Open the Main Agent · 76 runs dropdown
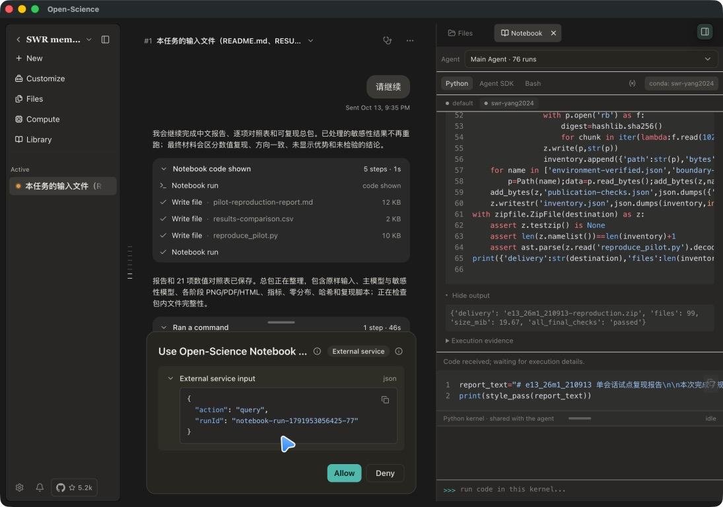 click(591, 59)
